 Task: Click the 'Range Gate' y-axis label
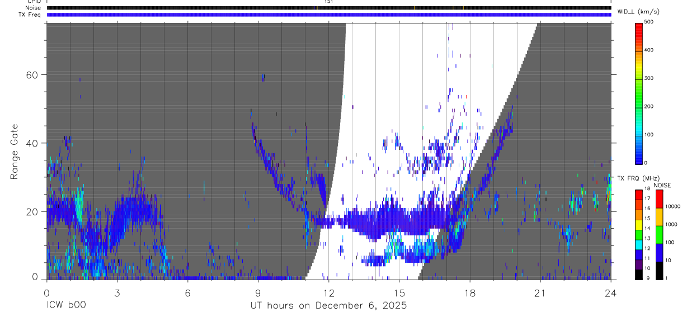(16, 152)
